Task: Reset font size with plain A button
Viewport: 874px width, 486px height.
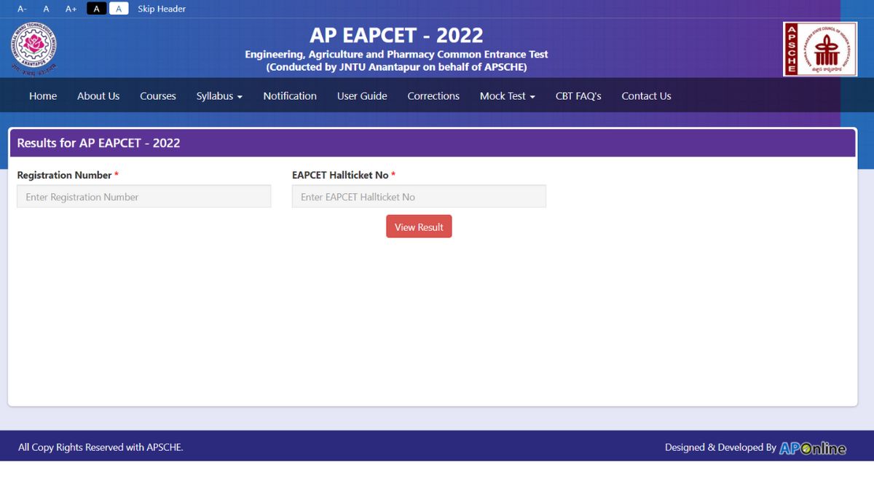Action: coord(46,9)
